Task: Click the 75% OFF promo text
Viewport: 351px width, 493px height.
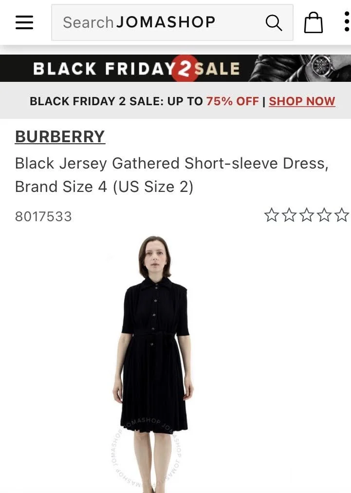Action: (x=233, y=101)
